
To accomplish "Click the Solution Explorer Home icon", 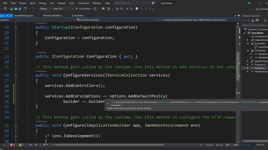I will coord(253,20).
